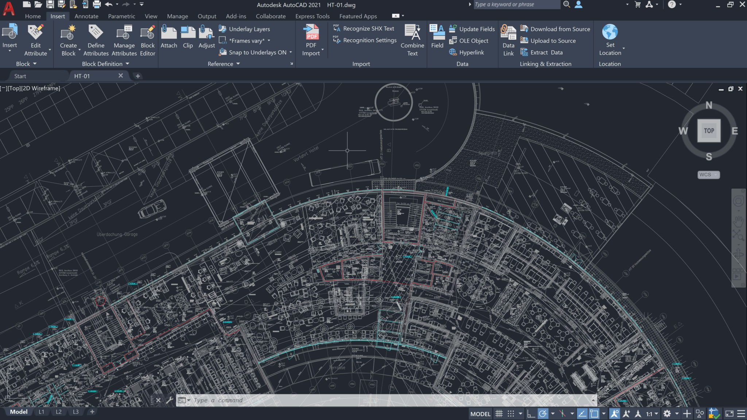The image size is (747, 420).
Task: Click the Add new tab plus button
Action: click(x=138, y=76)
